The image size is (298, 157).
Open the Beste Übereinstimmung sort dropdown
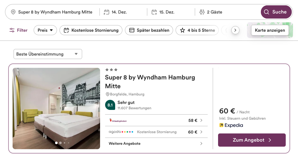(x=48, y=54)
